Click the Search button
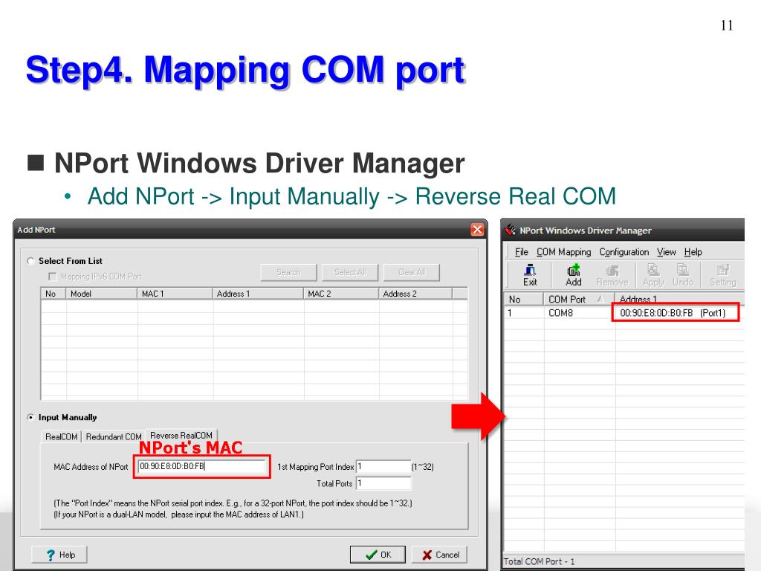Image resolution: width=761 pixels, height=571 pixels. 288,272
